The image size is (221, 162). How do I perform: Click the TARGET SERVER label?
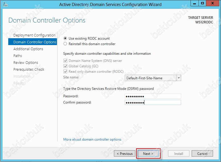pyautogui.click(x=200, y=18)
